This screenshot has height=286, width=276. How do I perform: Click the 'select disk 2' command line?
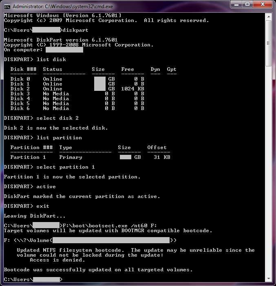(57, 118)
